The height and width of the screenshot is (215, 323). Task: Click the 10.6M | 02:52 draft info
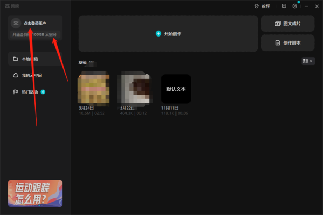(x=92, y=113)
